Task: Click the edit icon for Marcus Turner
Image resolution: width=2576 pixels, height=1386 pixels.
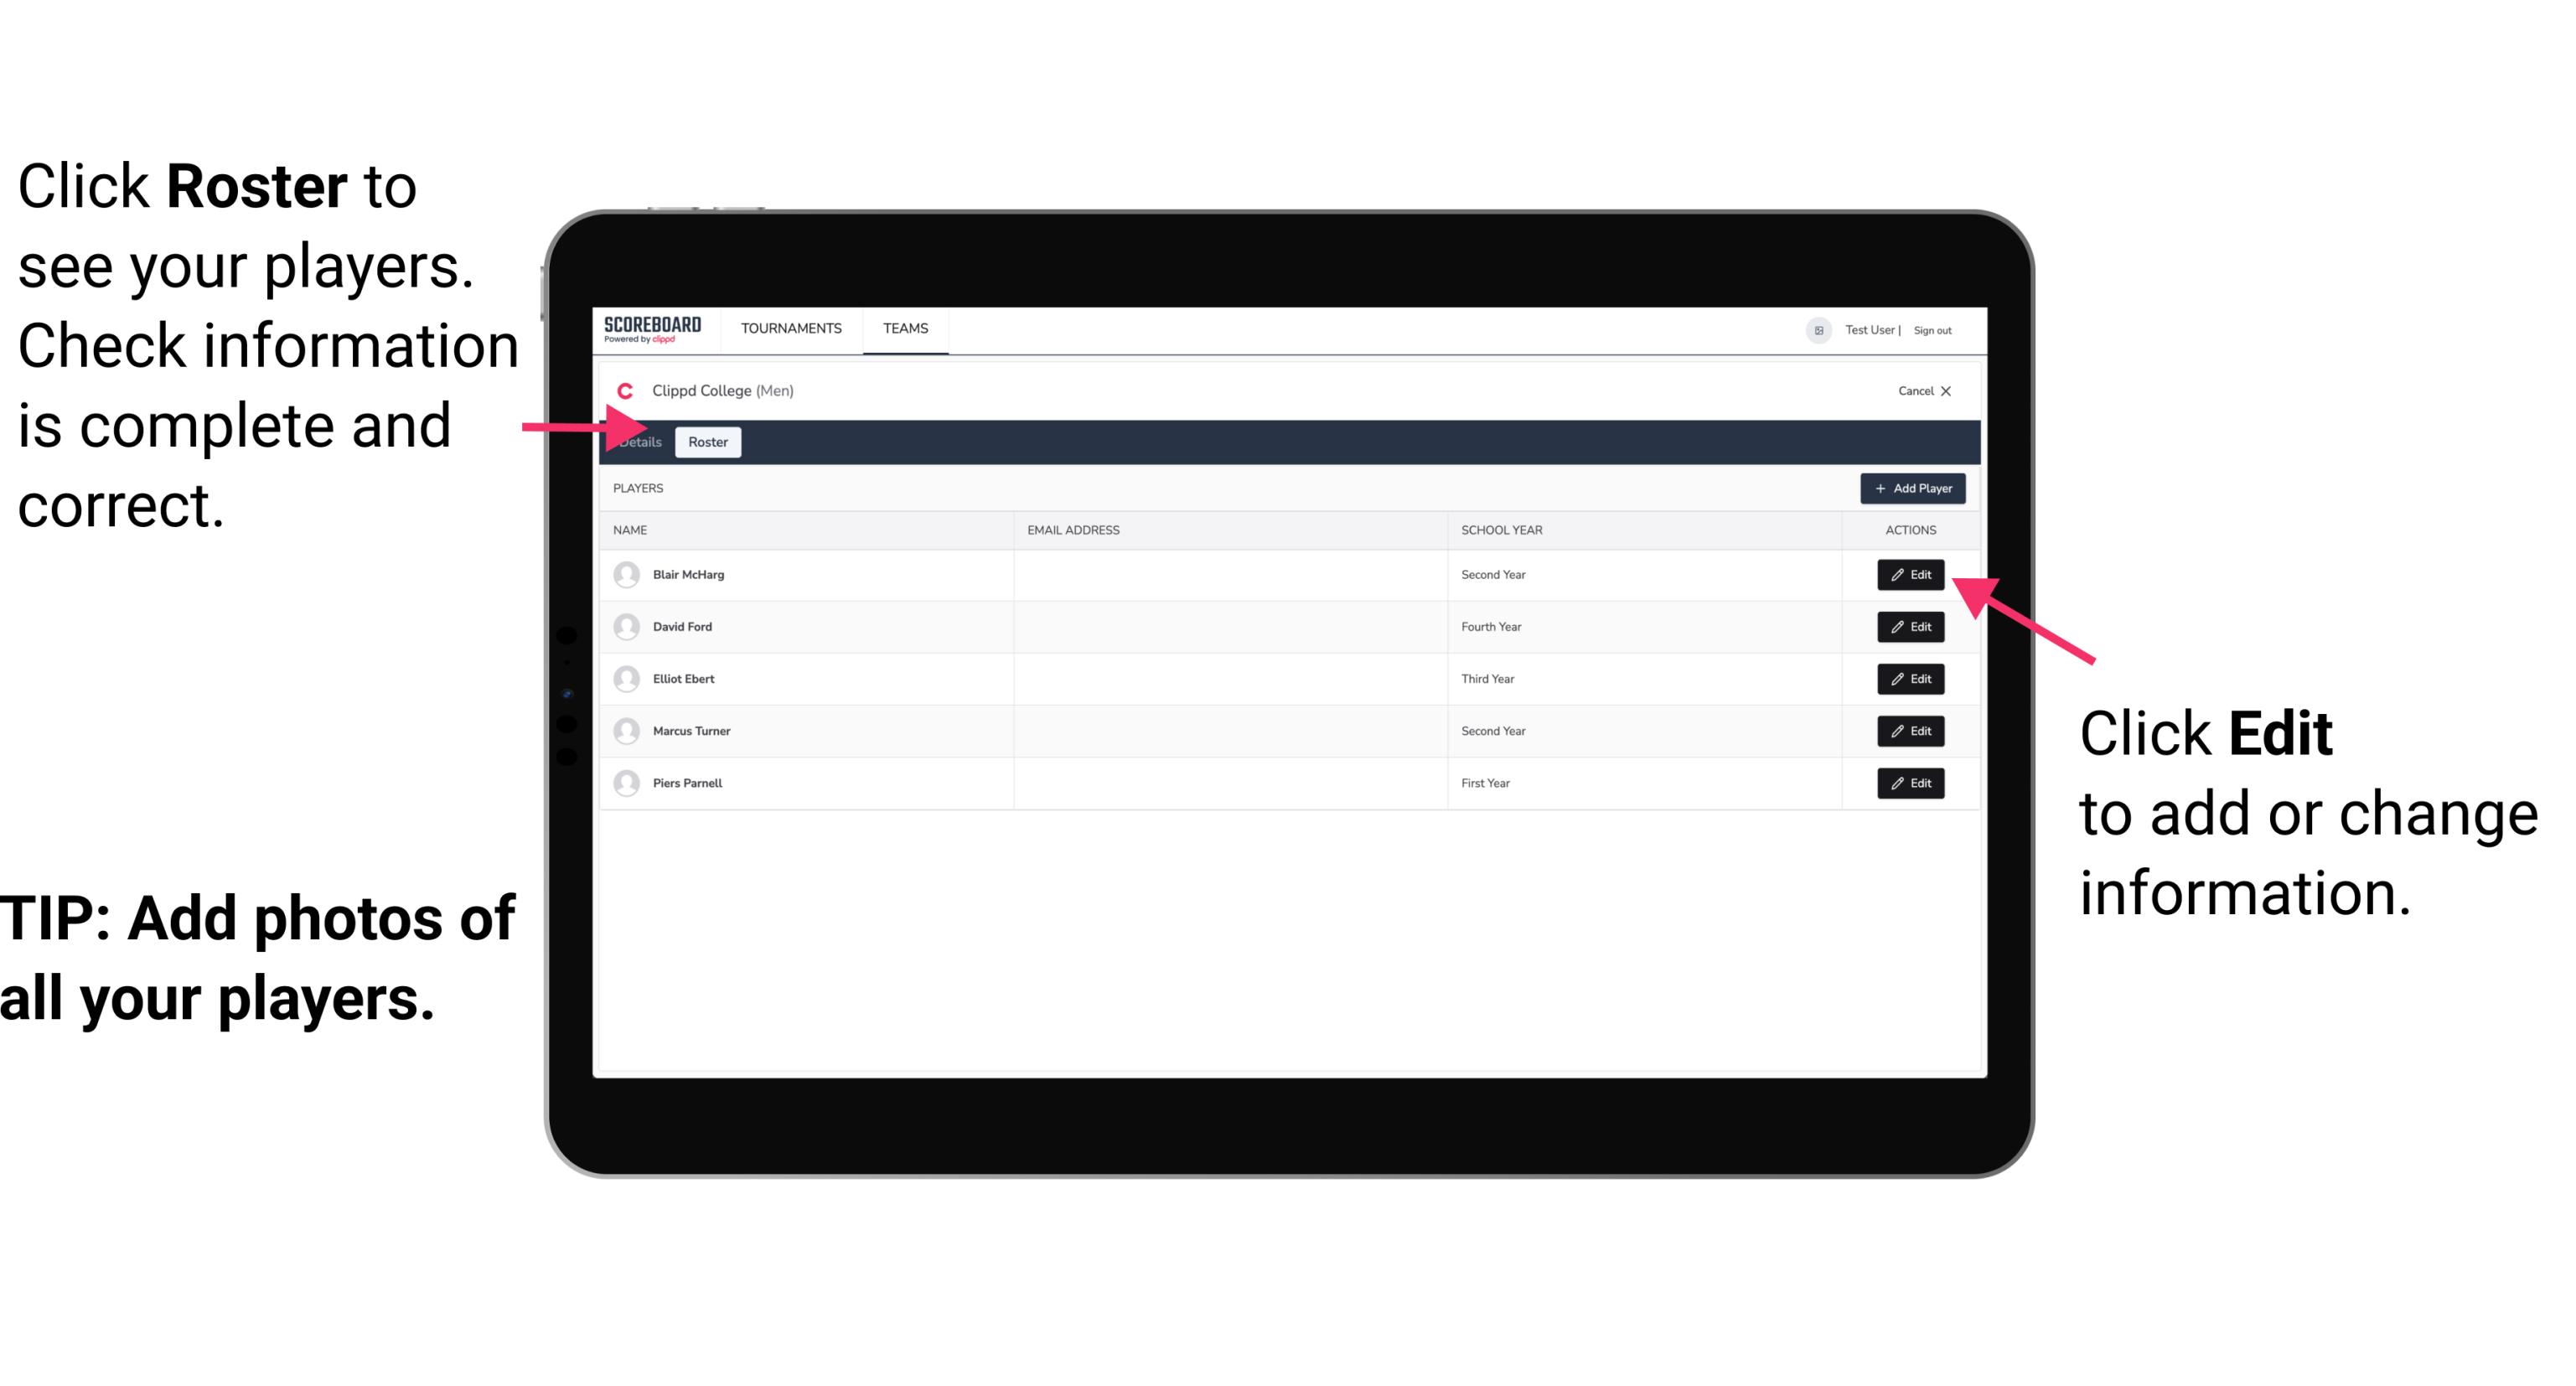Action: pyautogui.click(x=1911, y=731)
